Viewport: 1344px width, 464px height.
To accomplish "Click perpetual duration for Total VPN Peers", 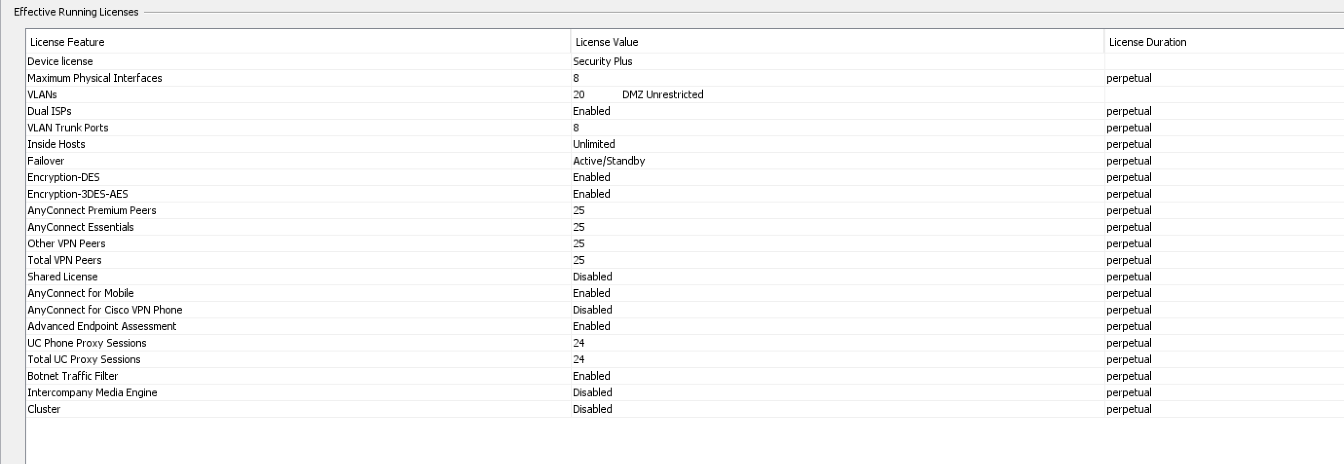I will (x=1129, y=260).
